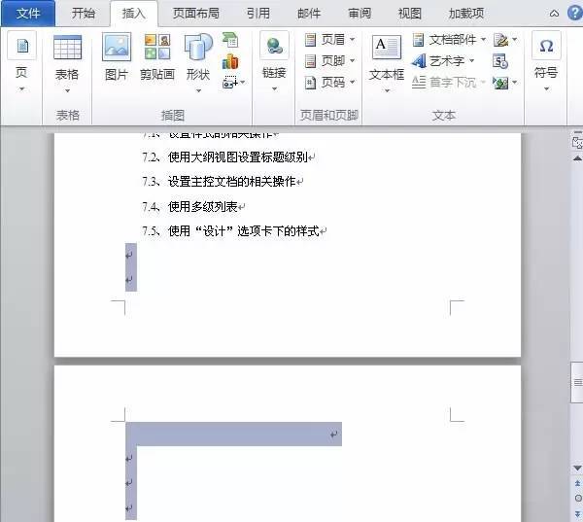Insert date and time icon
Image resolution: width=583 pixels, height=522 pixels.
(500, 61)
